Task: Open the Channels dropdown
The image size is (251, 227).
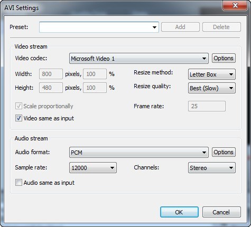Action: point(212,168)
